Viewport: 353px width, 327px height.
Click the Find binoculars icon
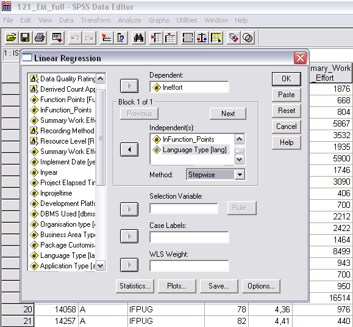[x=138, y=37]
